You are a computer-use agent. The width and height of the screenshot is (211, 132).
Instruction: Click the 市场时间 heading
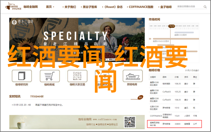(x=154, y=20)
